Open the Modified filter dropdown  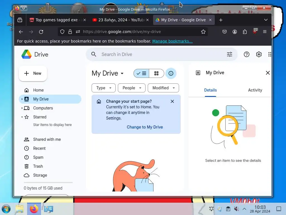(x=163, y=88)
